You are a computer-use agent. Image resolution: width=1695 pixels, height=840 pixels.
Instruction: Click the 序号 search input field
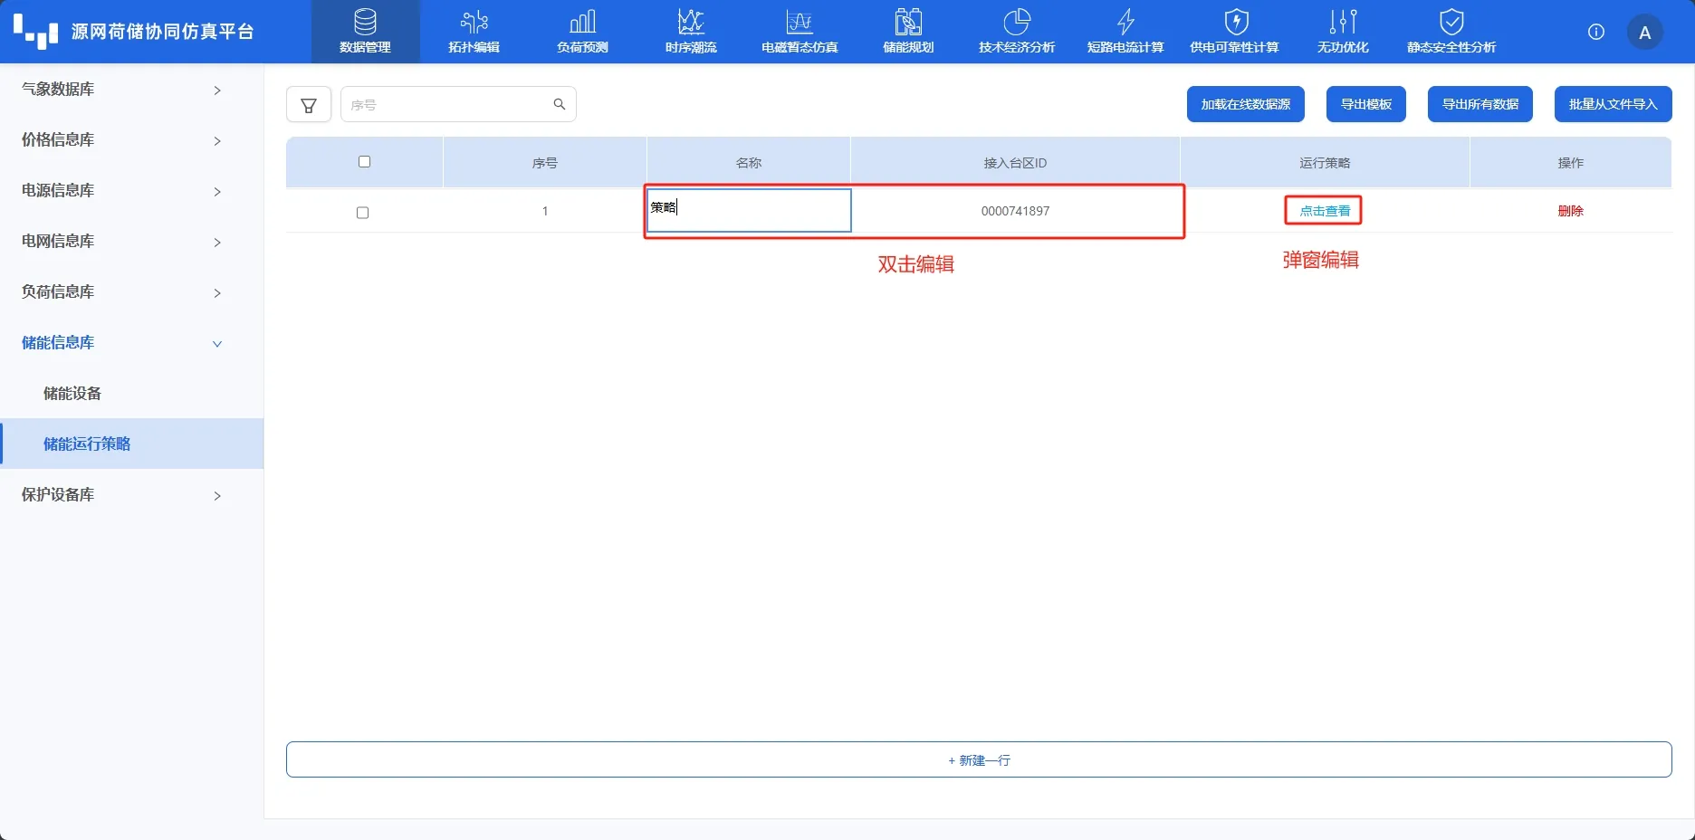pos(446,105)
